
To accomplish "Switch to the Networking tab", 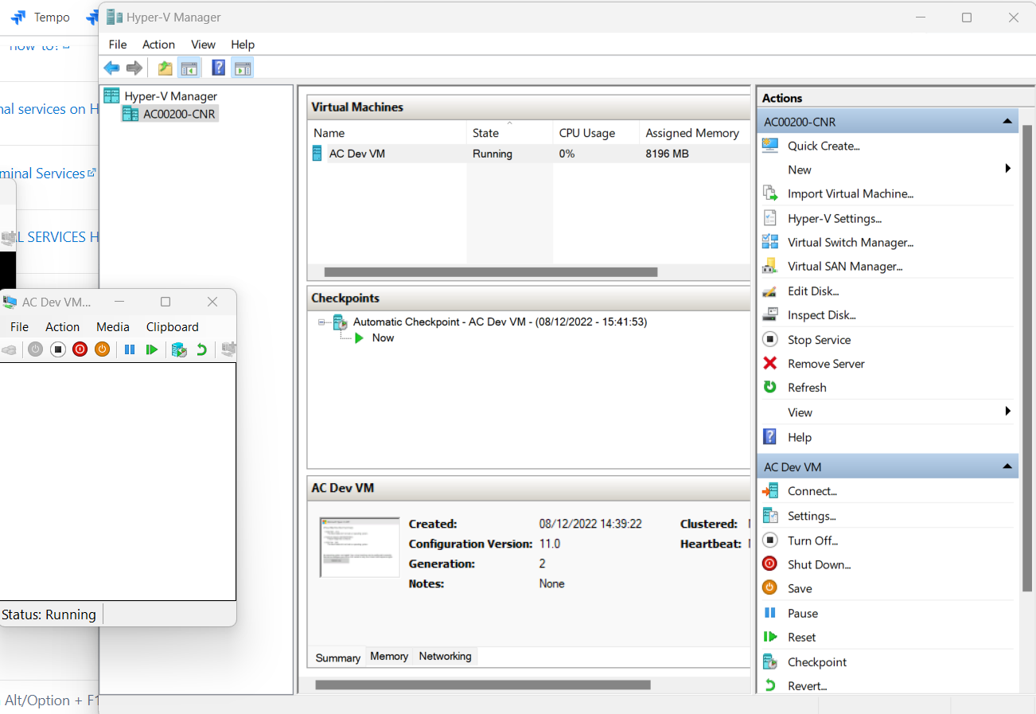I will pos(446,656).
